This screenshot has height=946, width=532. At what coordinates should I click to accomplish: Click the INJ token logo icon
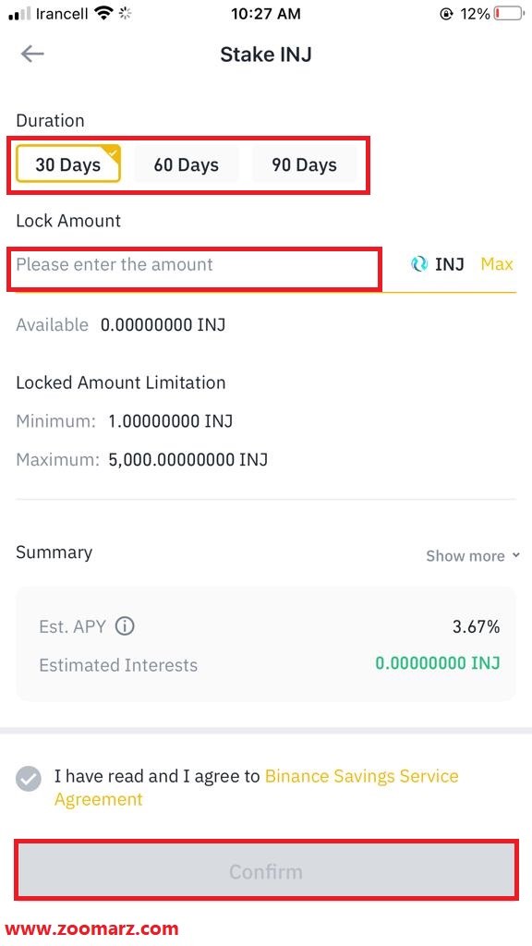[x=418, y=263]
